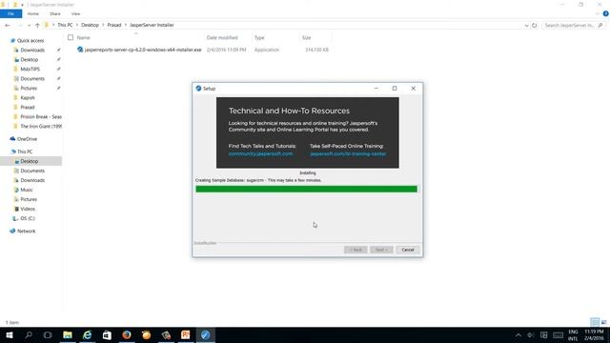Open taskbar Search magnifier

pos(29,334)
